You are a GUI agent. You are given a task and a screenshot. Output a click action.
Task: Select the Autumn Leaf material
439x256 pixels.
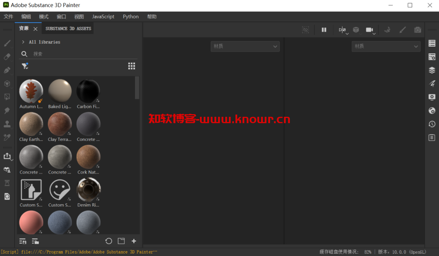pos(31,91)
